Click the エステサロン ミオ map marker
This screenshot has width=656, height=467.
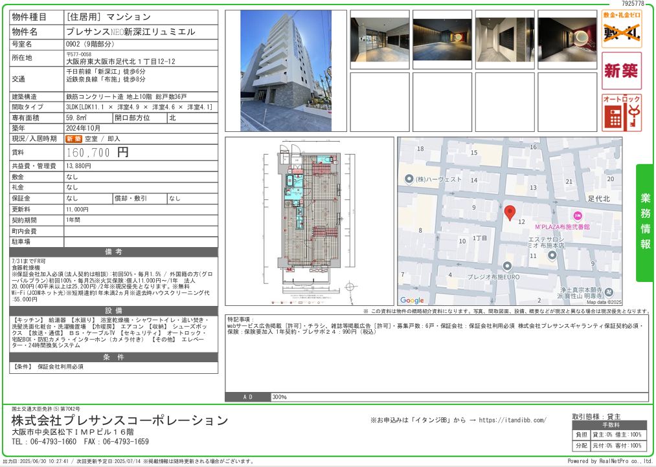(x=552, y=255)
